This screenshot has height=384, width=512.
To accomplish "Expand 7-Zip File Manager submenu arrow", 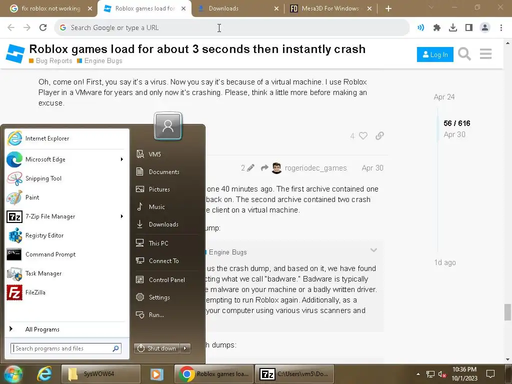I will pos(122,216).
